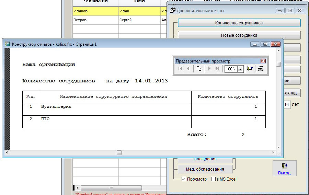This screenshot has height=195, width=309.
Task: Click scroll-up arrow in report window
Action: [278, 50]
